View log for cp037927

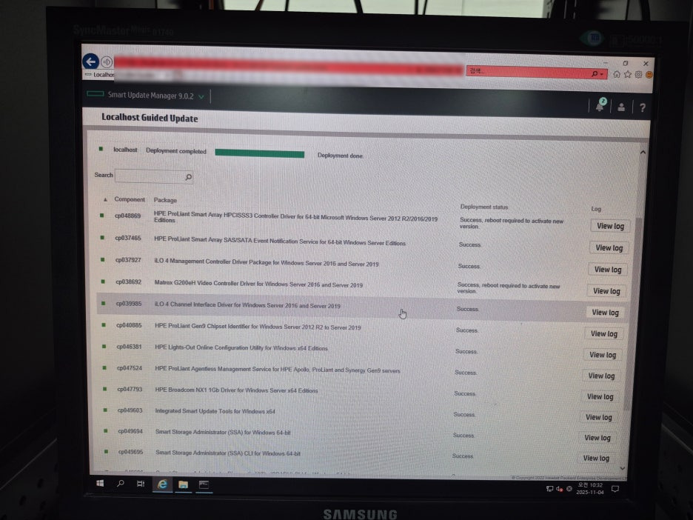(608, 270)
